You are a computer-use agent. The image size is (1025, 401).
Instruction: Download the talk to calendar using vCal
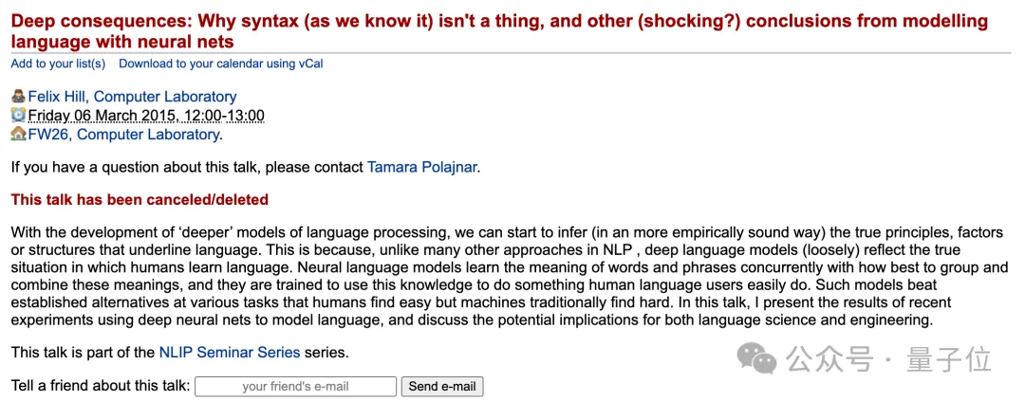pos(221,64)
